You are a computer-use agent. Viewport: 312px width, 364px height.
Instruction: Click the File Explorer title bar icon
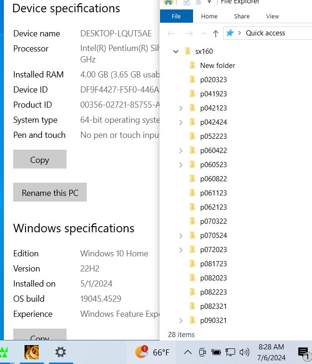[169, 2]
